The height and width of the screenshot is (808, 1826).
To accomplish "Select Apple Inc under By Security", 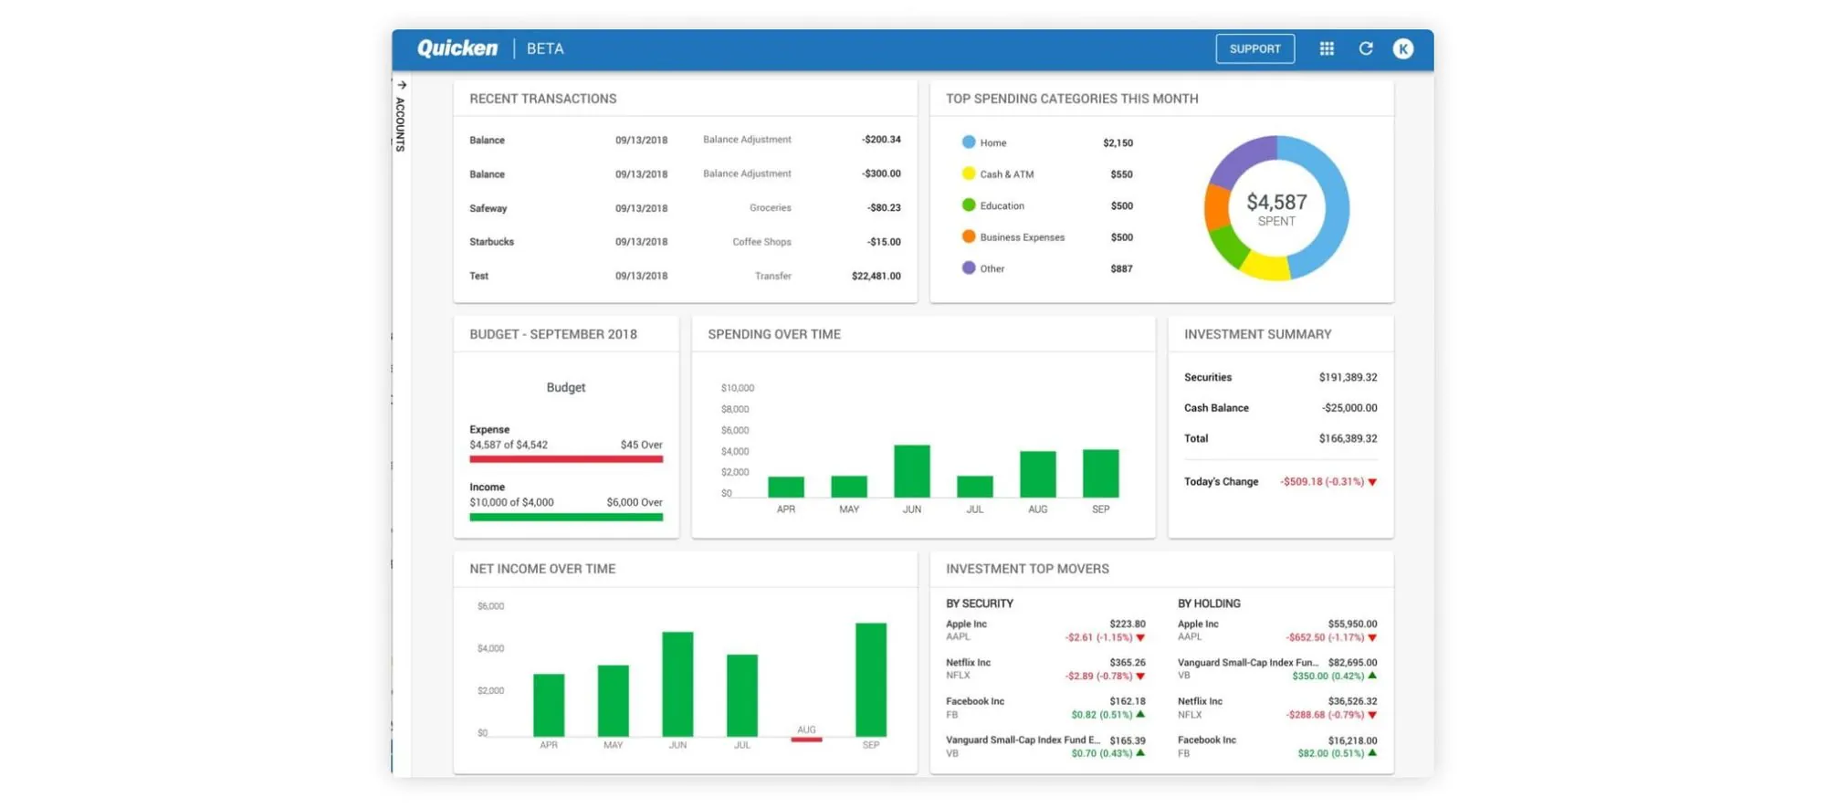I will 966,624.
